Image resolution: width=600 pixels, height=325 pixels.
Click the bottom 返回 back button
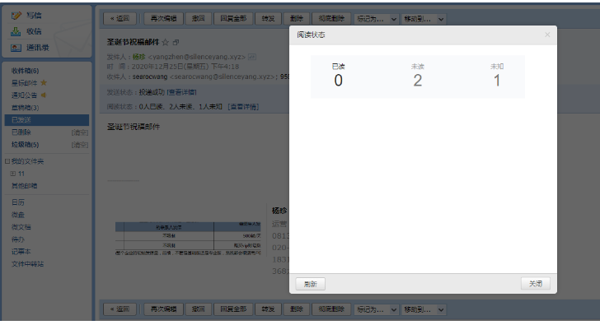tap(120, 309)
